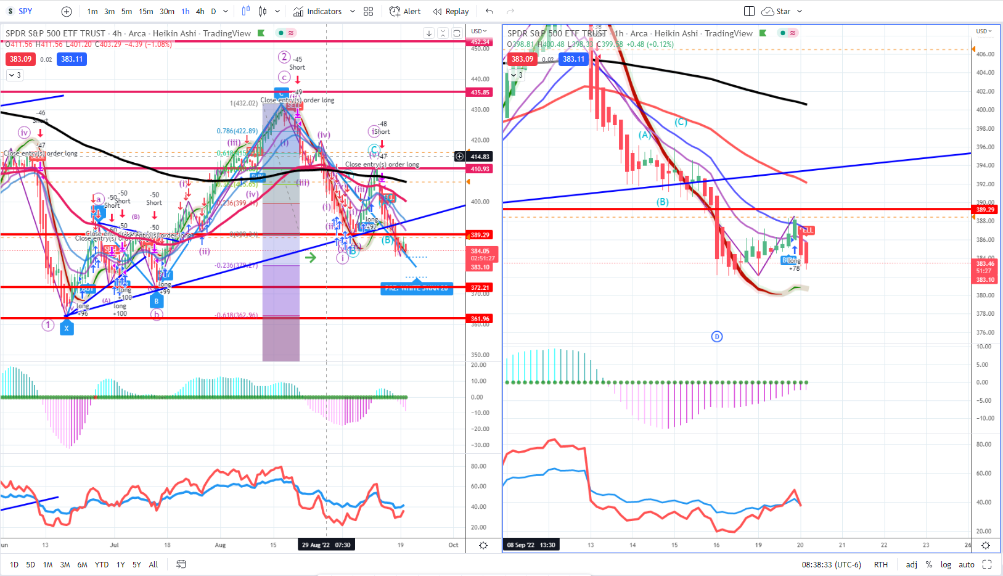Move the 4h pane down with the arrow icon
1003x576 pixels.
click(429, 33)
